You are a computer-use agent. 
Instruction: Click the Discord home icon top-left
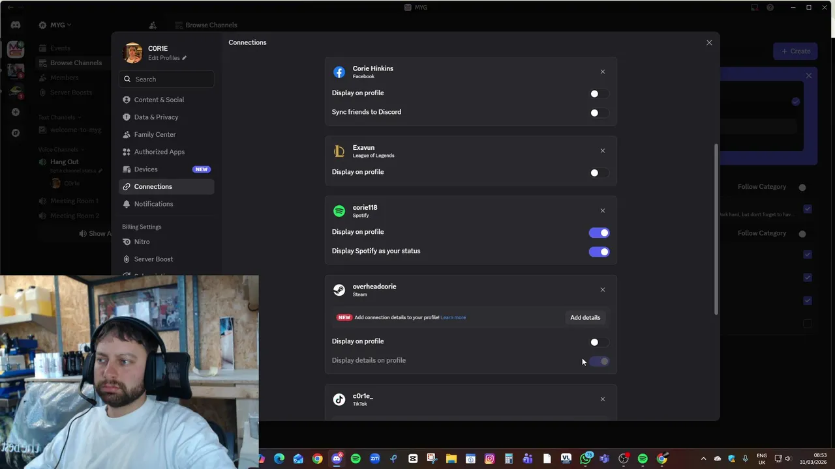[x=16, y=25]
